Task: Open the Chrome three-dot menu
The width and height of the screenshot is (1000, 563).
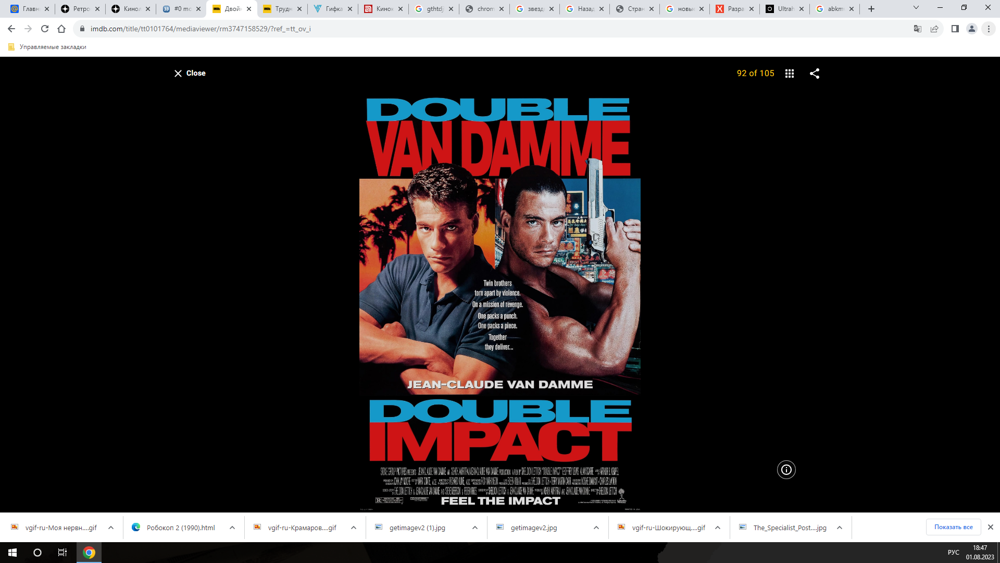Action: coord(989,29)
